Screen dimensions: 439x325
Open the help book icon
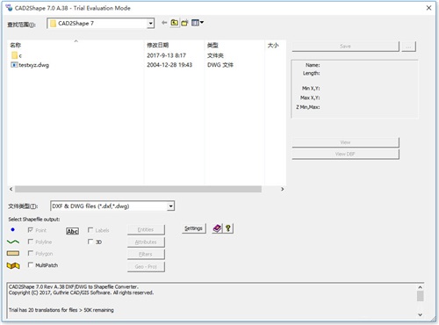click(217, 228)
